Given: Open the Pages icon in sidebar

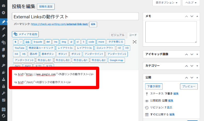Looking at the screenshot, I should [x=4, y=49].
